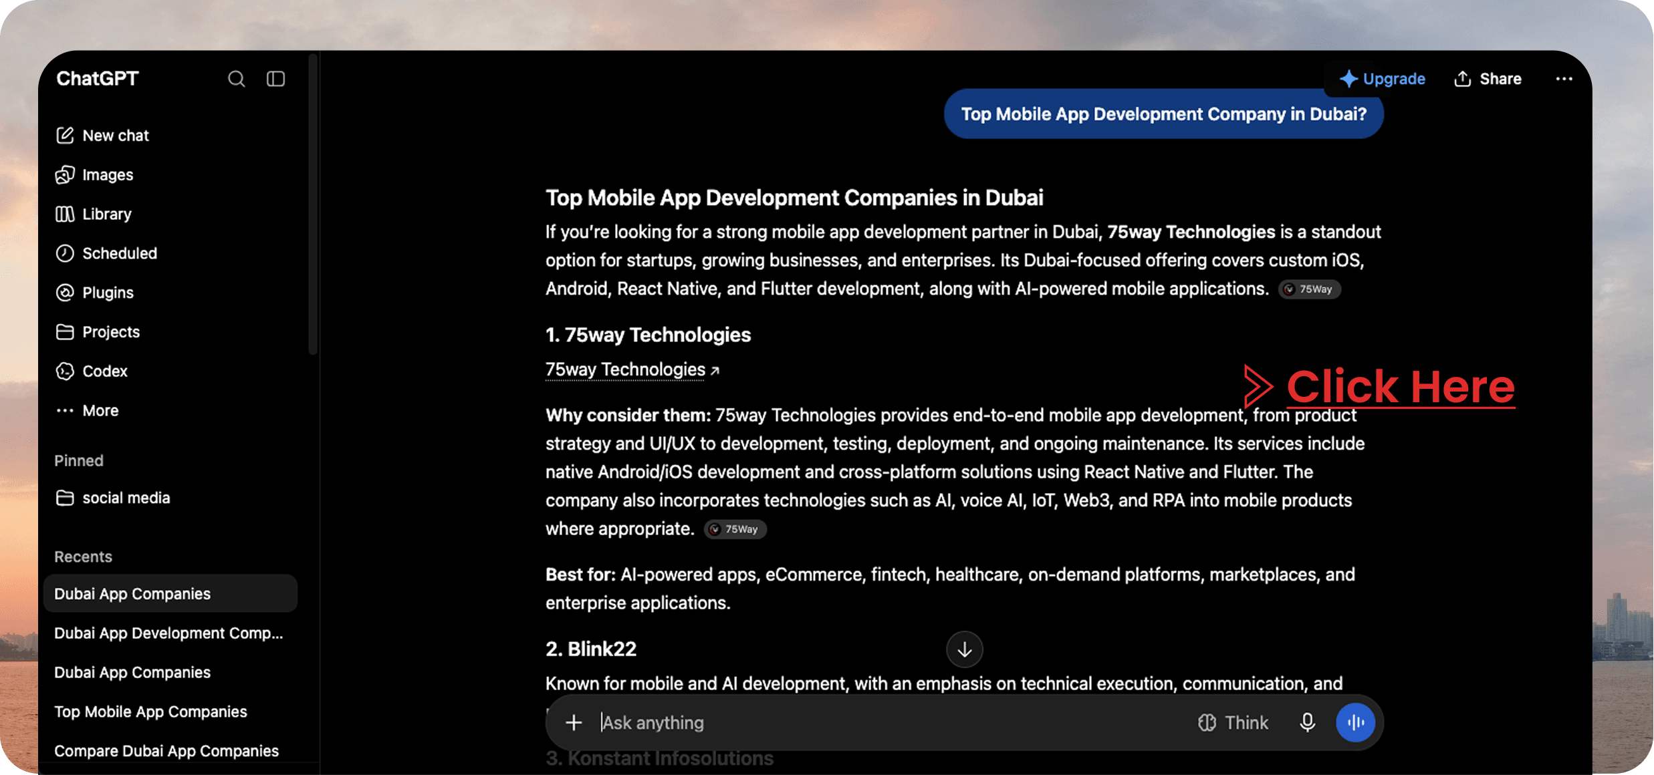The width and height of the screenshot is (1654, 775).
Task: Collapse the sidebar with panel icon
Action: coord(275,79)
